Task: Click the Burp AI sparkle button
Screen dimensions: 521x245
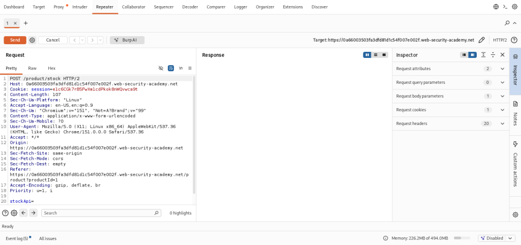Action: click(x=127, y=40)
